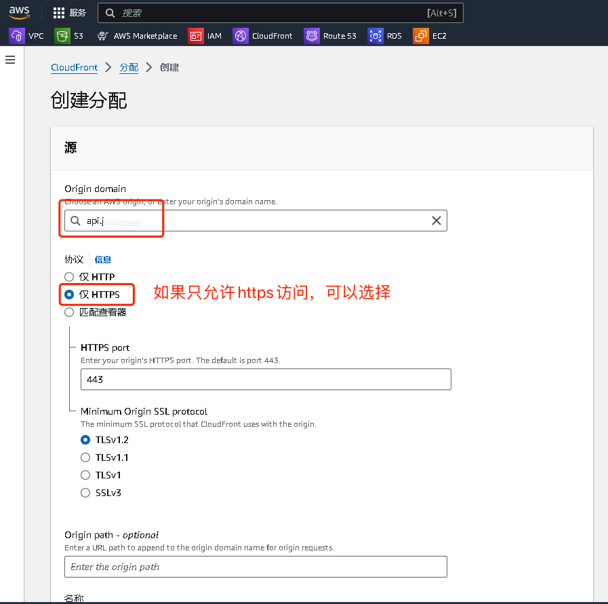
Task: Click the Origin path - optional label
Action: coord(111,535)
